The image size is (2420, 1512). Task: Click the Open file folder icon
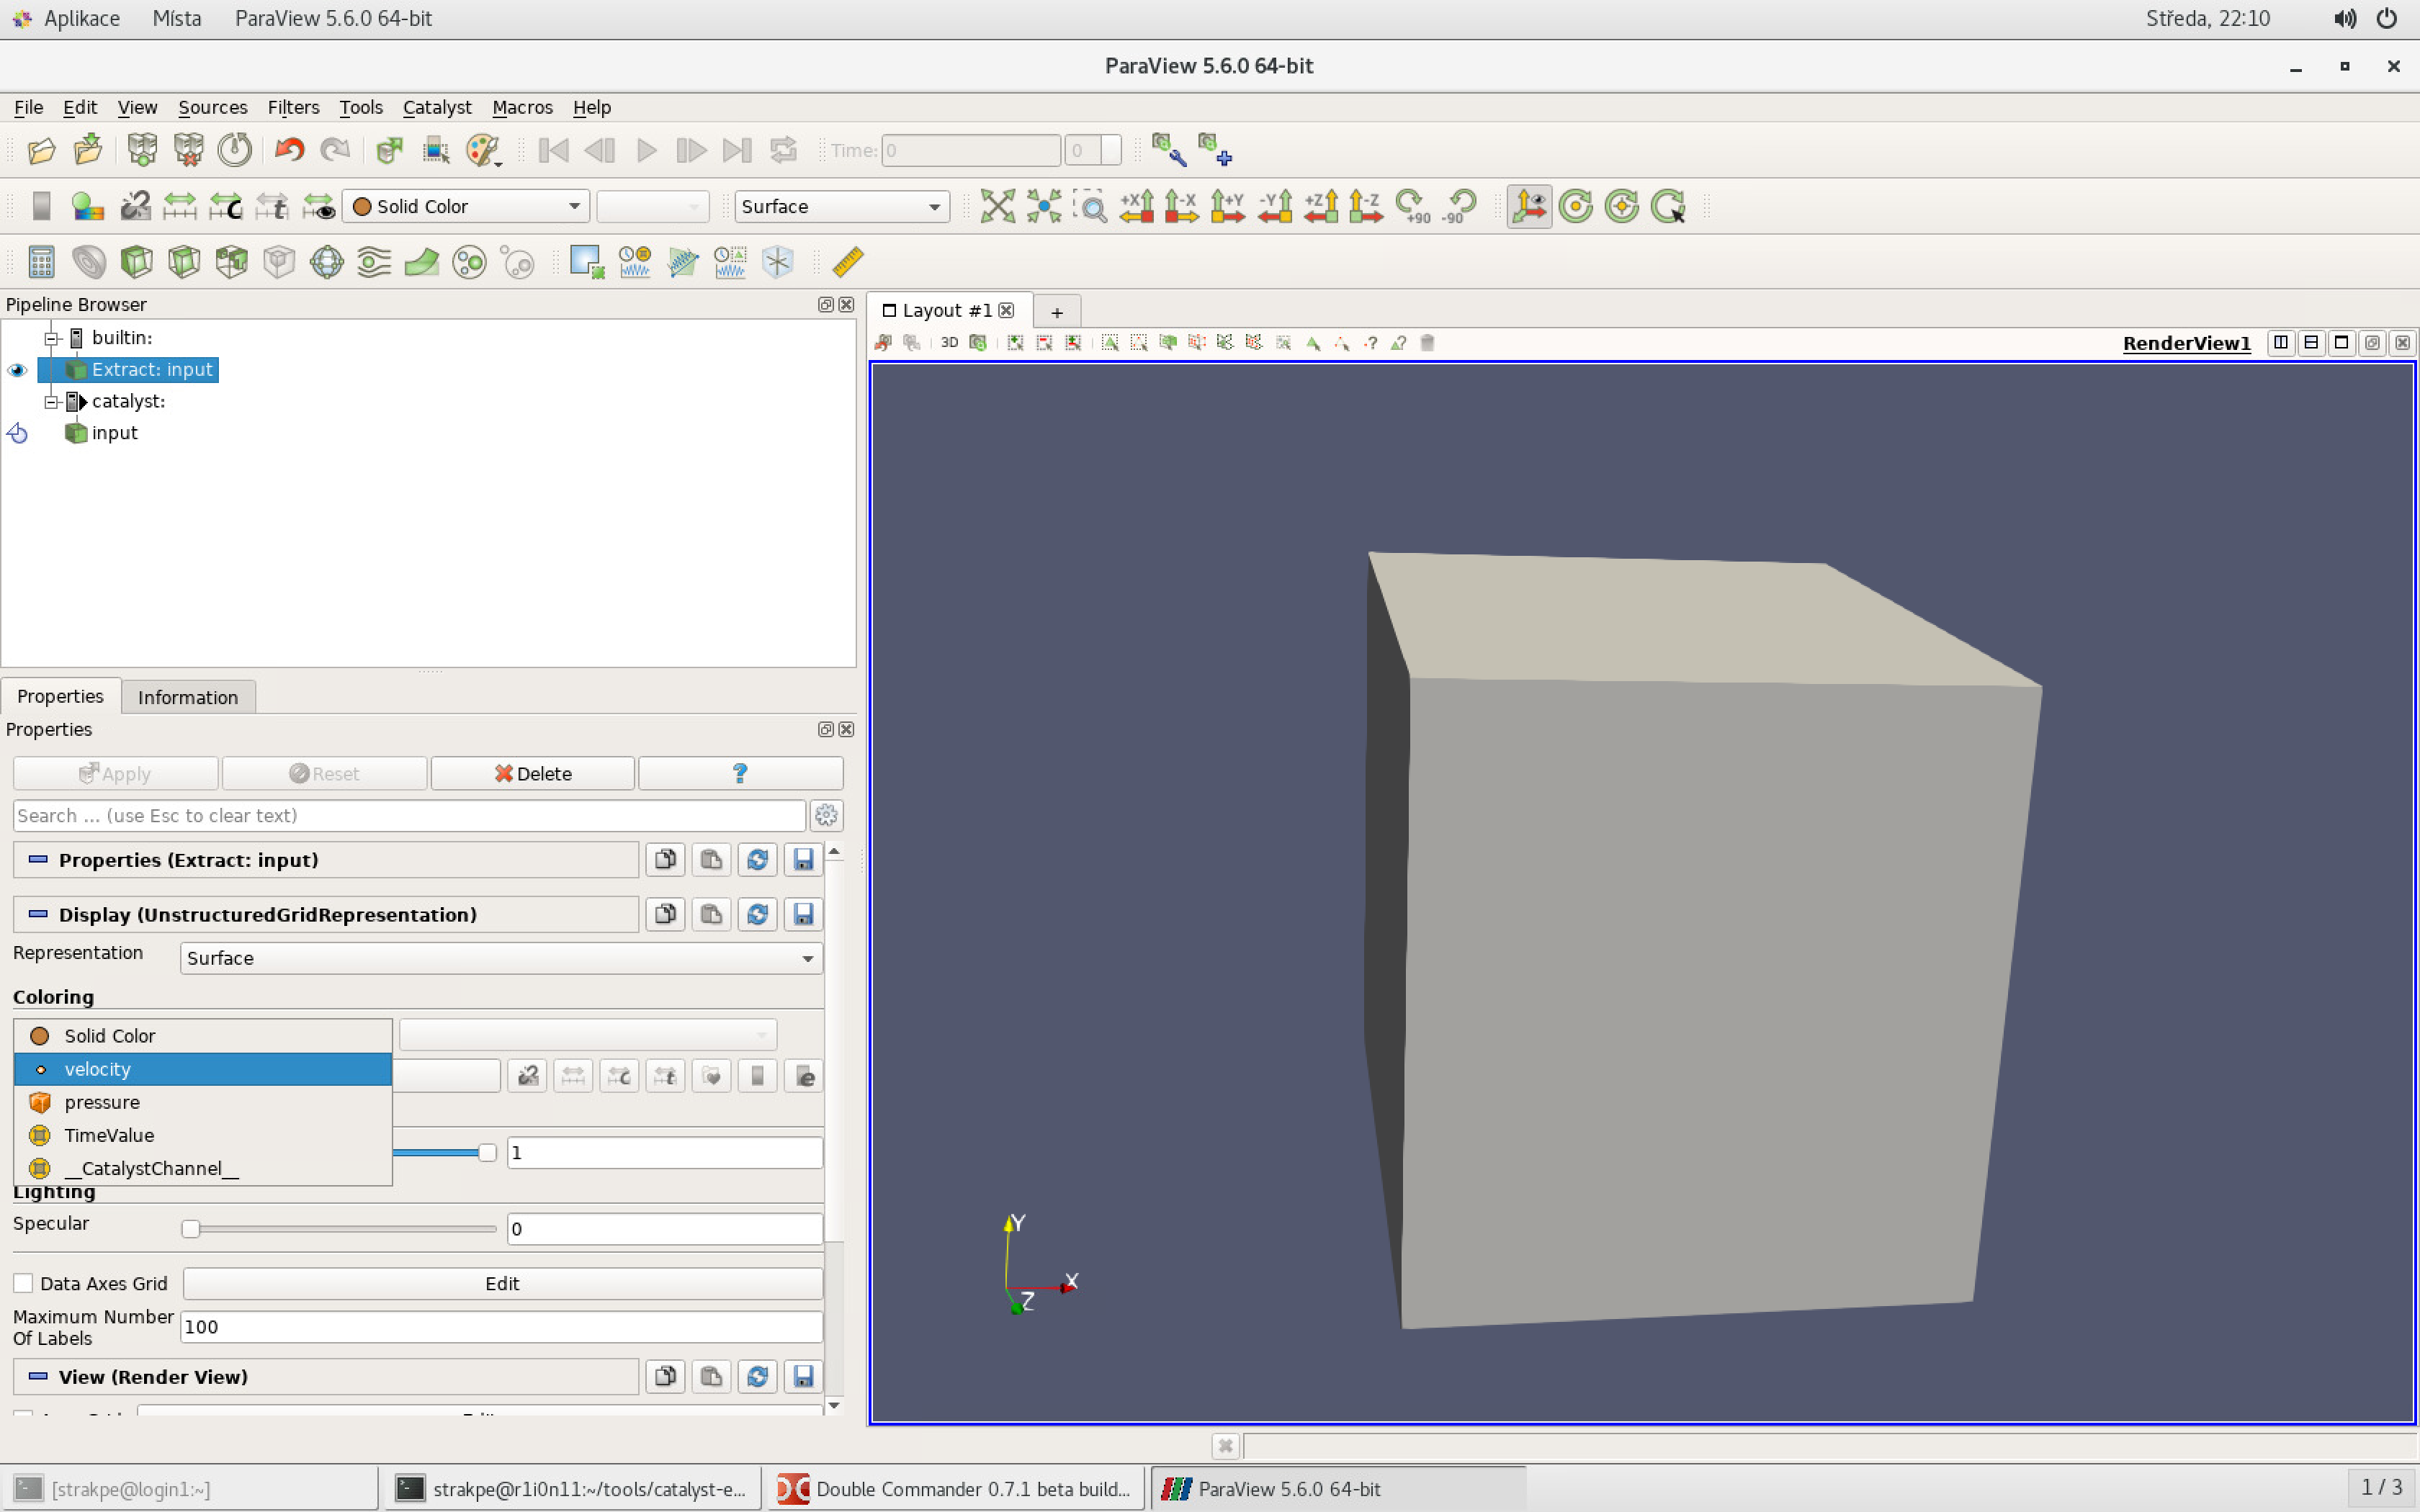pos(41,150)
